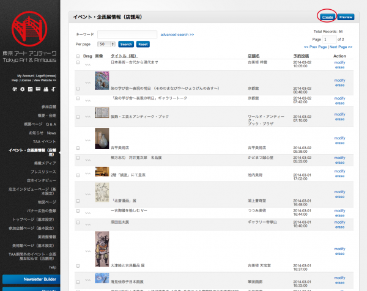Viewport: 367px width, 291px height.
Task: Expand the advanced search options
Action: (x=177, y=35)
